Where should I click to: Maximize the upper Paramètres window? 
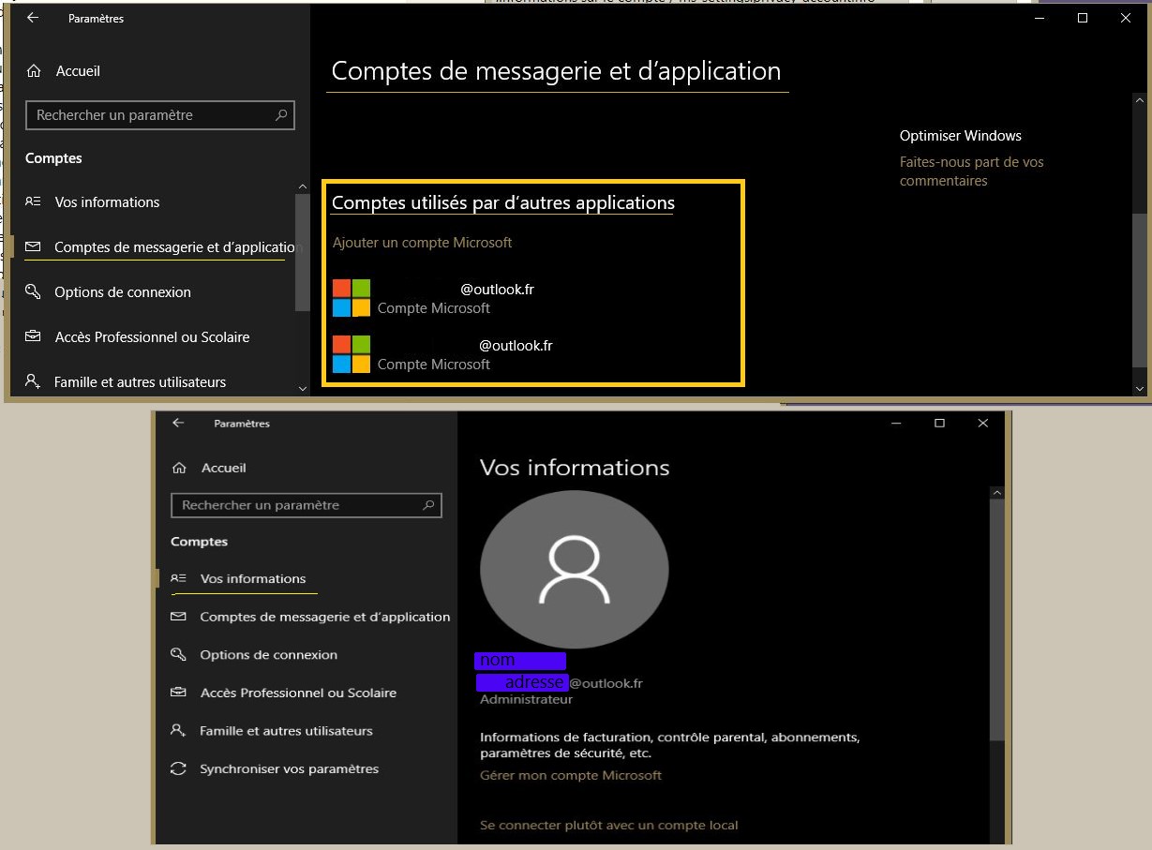pos(1083,18)
